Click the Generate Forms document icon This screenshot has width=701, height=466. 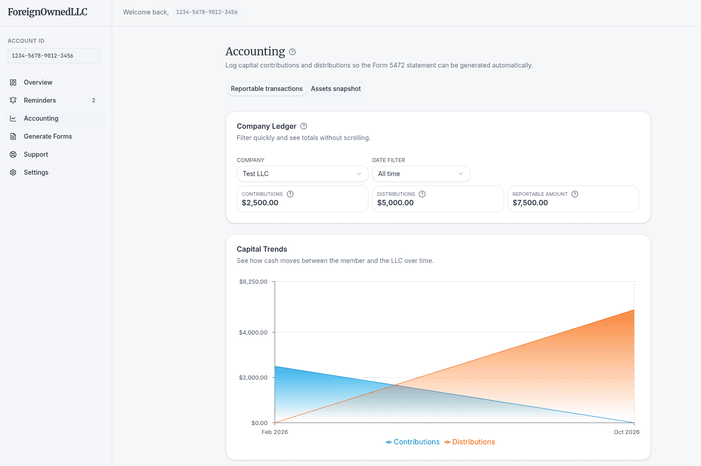13,136
